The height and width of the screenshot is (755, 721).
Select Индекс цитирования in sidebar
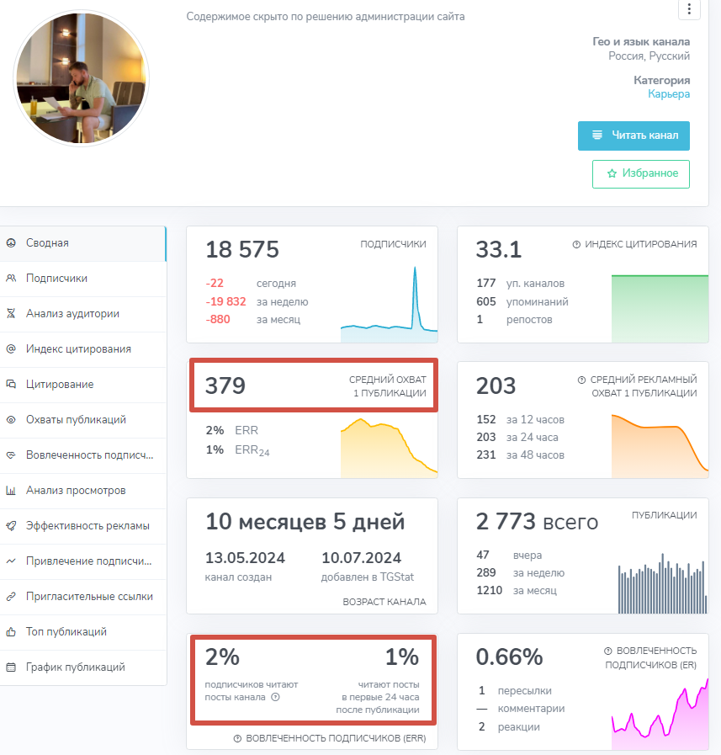(82, 348)
